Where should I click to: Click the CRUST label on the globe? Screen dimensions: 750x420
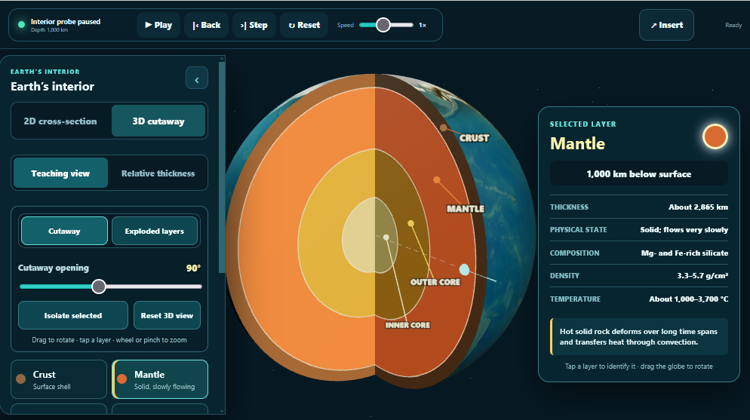[x=474, y=138]
